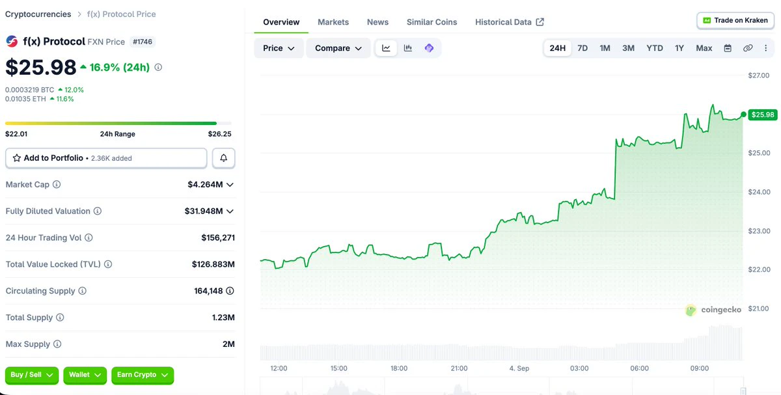Show Circulating Supply label info icon
Screen dimensions: 781x395
click(83, 291)
